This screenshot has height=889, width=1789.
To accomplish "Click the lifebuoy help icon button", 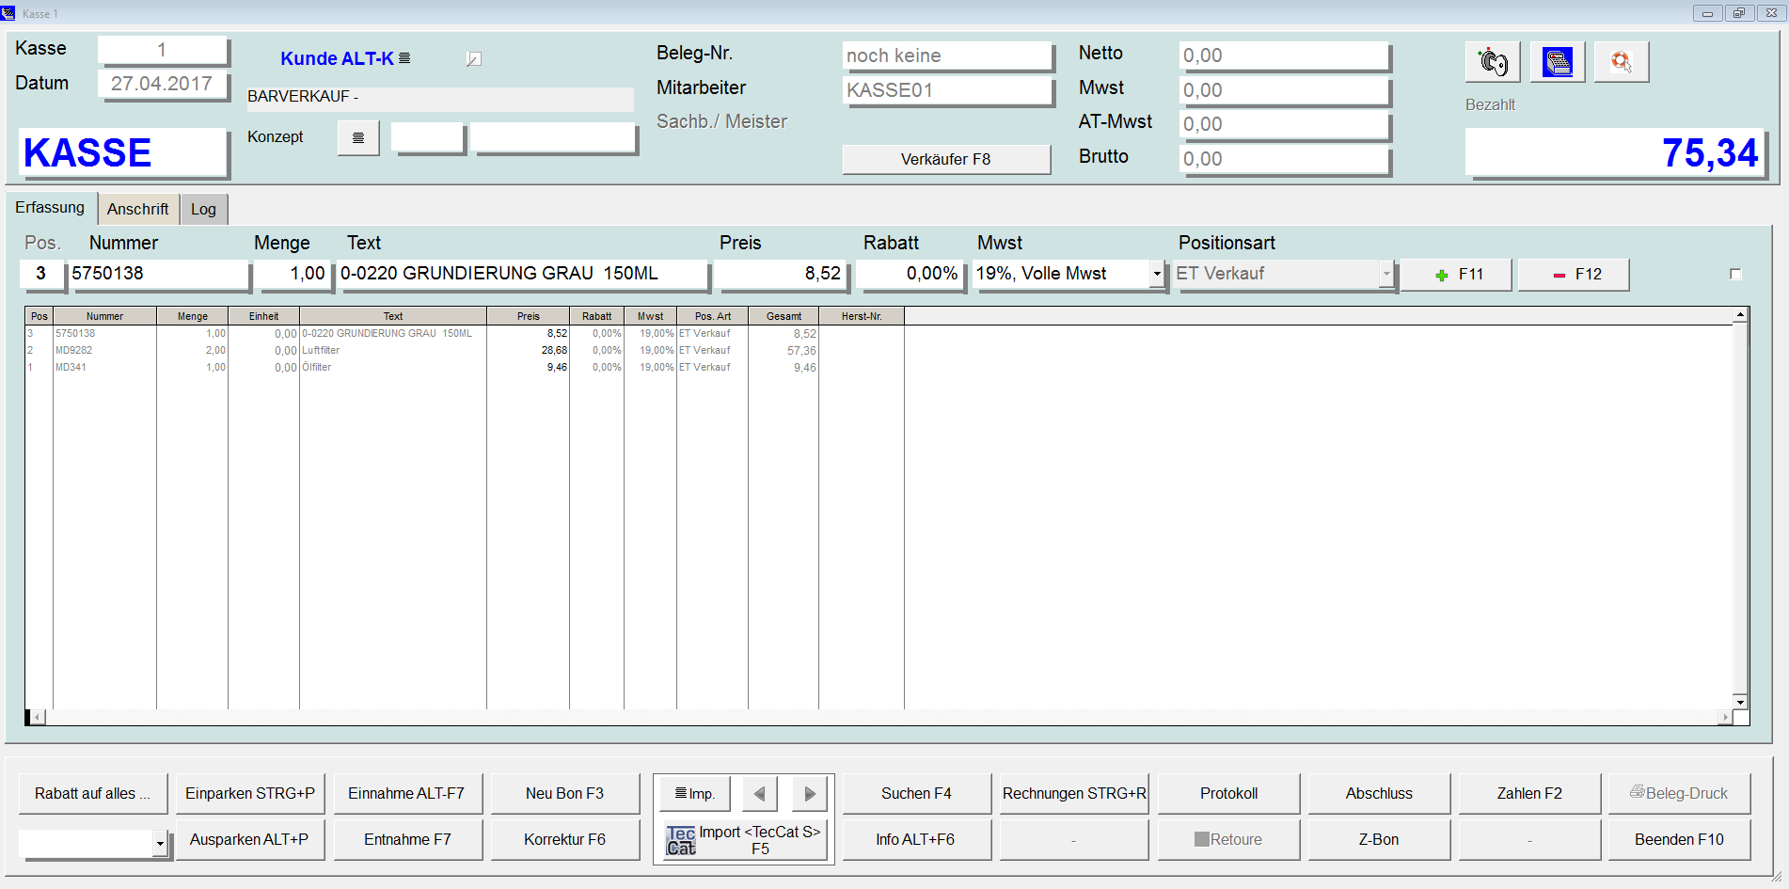I will 1622,62.
